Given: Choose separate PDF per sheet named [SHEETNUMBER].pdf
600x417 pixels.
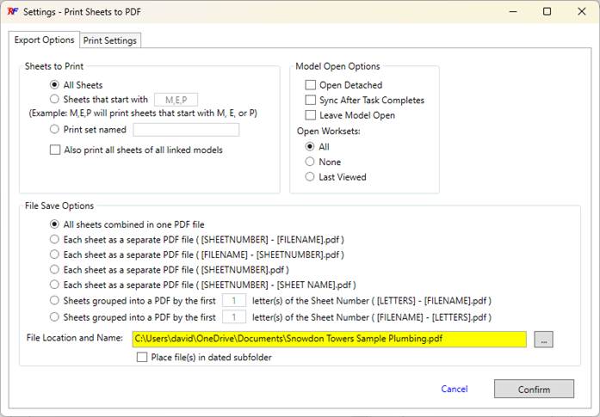Looking at the screenshot, I should click(x=55, y=270).
